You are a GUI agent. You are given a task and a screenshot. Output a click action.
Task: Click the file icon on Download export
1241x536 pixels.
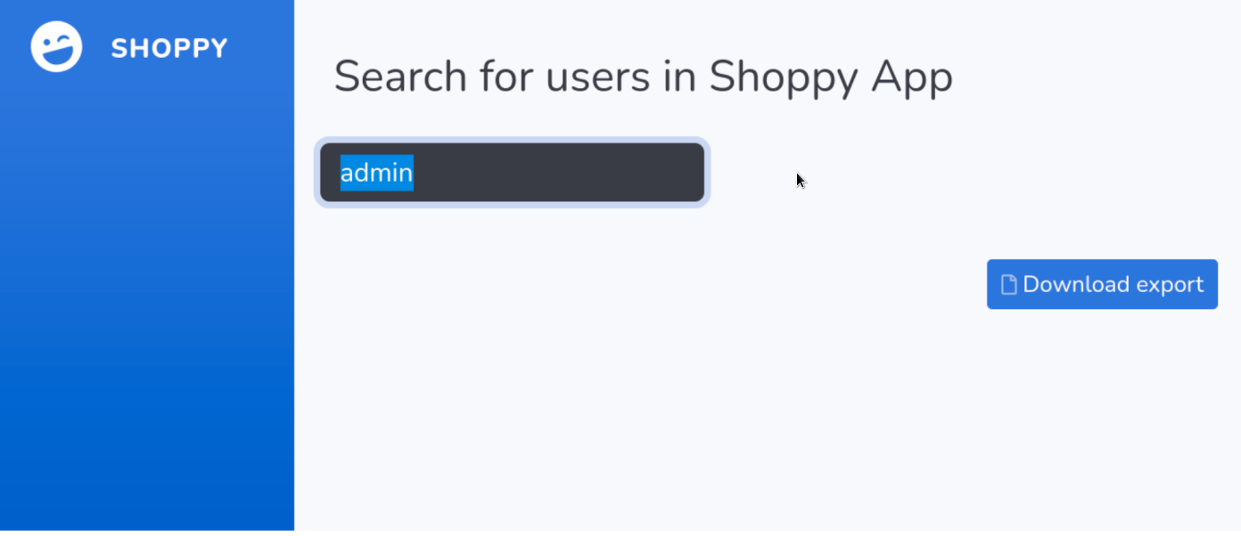1008,285
